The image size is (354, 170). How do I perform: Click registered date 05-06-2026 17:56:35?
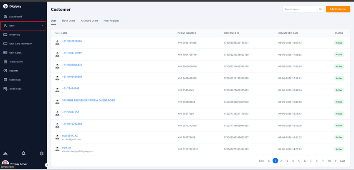click(x=290, y=54)
